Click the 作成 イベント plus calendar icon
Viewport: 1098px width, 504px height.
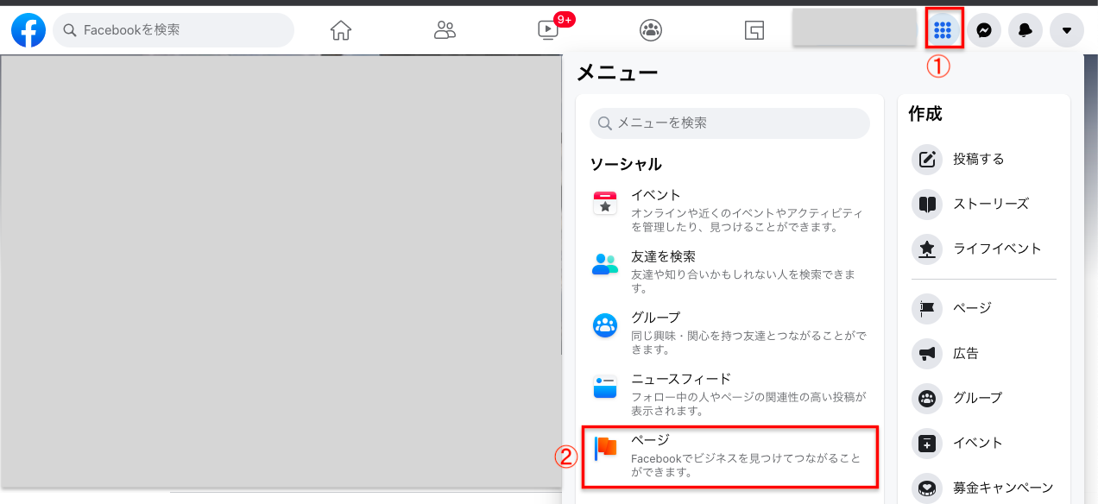pyautogui.click(x=927, y=443)
